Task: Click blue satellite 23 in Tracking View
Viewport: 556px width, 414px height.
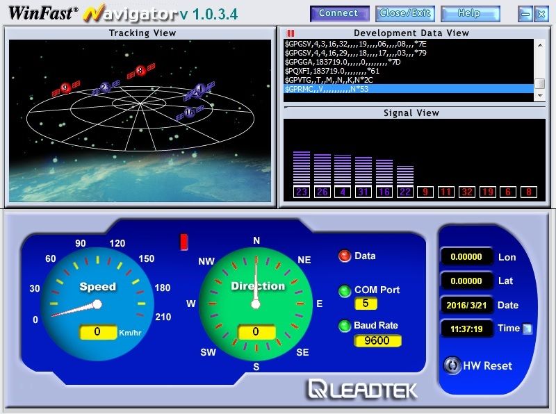Action: 106,87
